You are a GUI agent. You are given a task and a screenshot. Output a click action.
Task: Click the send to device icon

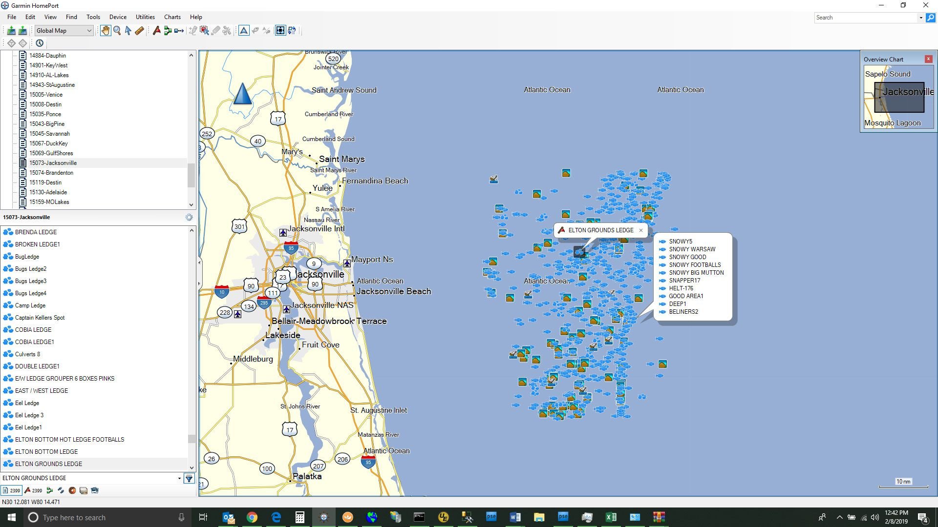(x=22, y=31)
